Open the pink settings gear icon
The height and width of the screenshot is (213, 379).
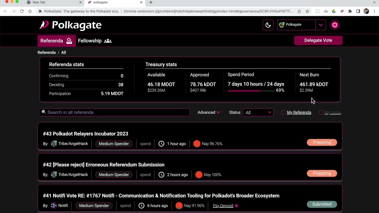[335, 25]
